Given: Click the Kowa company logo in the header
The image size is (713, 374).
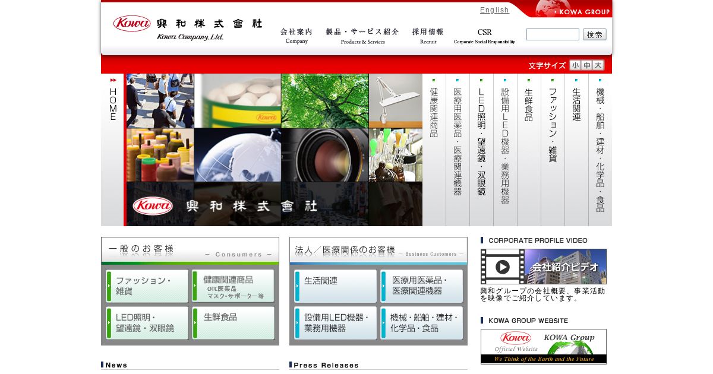Looking at the screenshot, I should [x=188, y=27].
